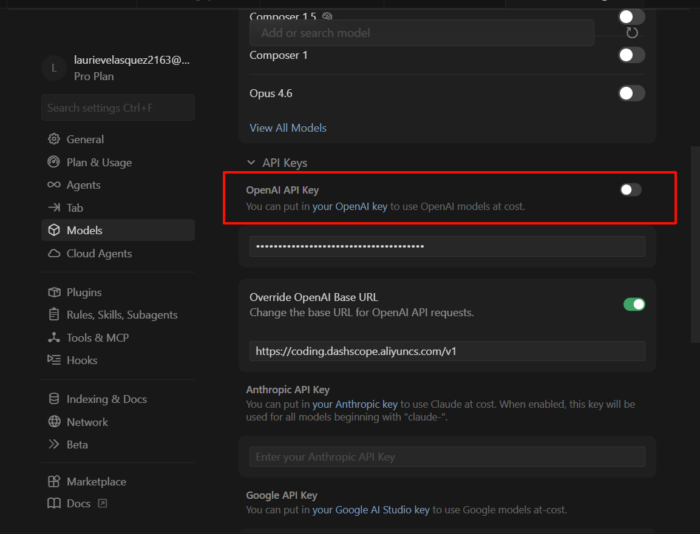
Task: Follow the 'your Google AI Studio key' link
Action: click(371, 510)
